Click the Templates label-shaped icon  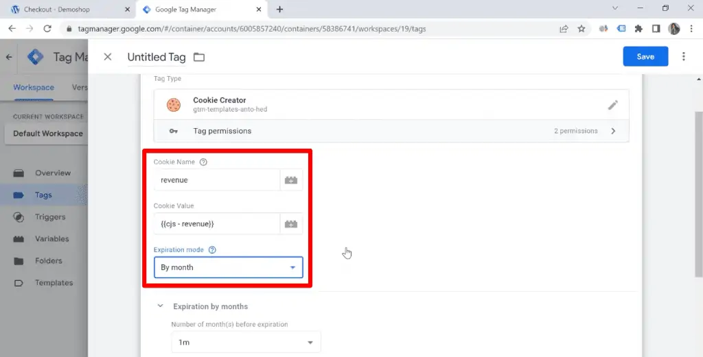point(19,283)
